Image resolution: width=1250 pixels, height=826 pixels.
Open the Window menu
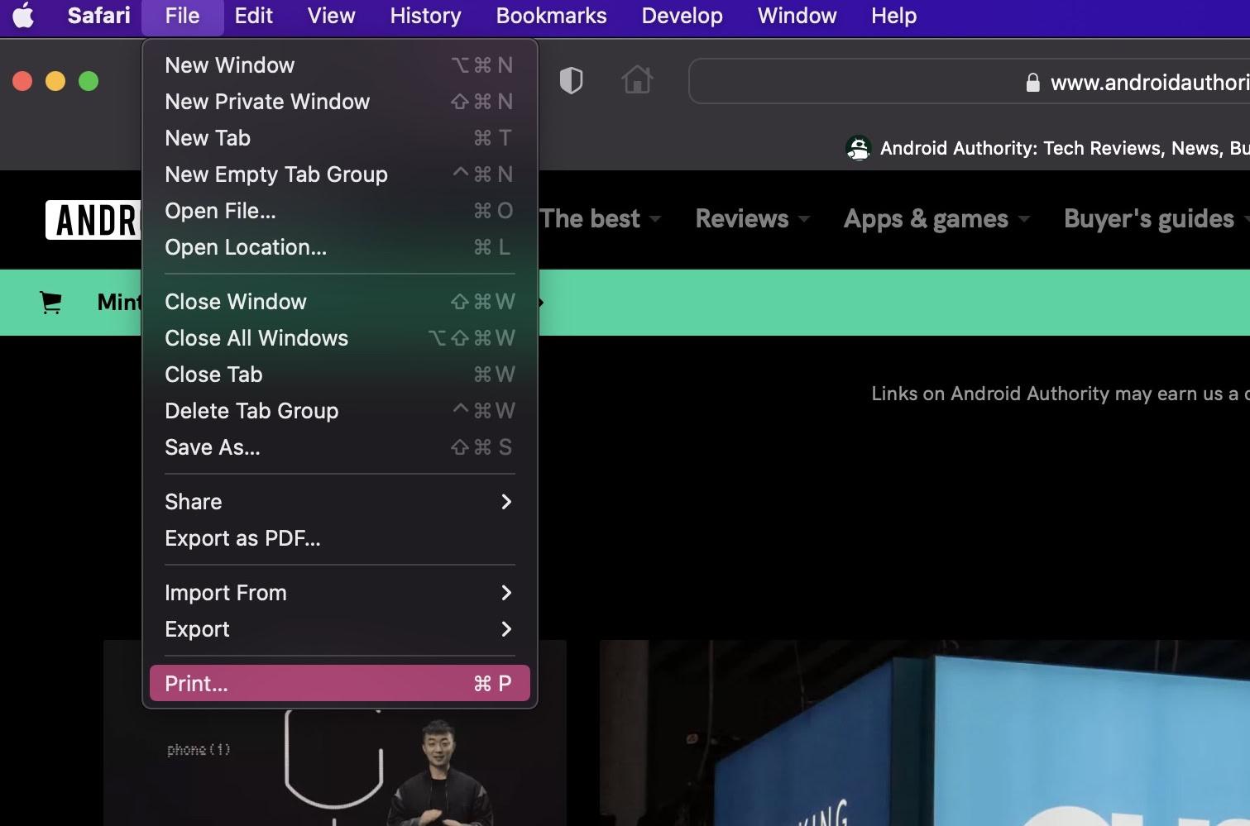point(797,16)
